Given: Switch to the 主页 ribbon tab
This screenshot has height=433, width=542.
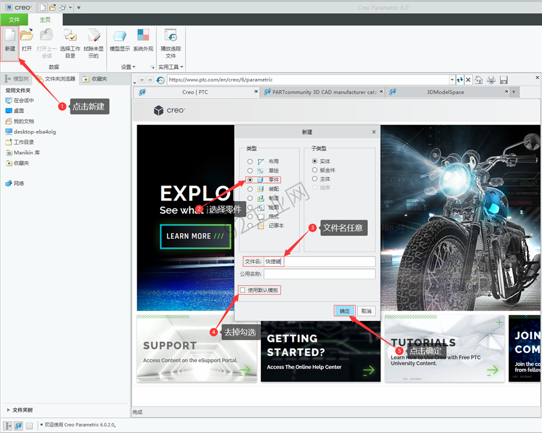Looking at the screenshot, I should pyautogui.click(x=45, y=20).
